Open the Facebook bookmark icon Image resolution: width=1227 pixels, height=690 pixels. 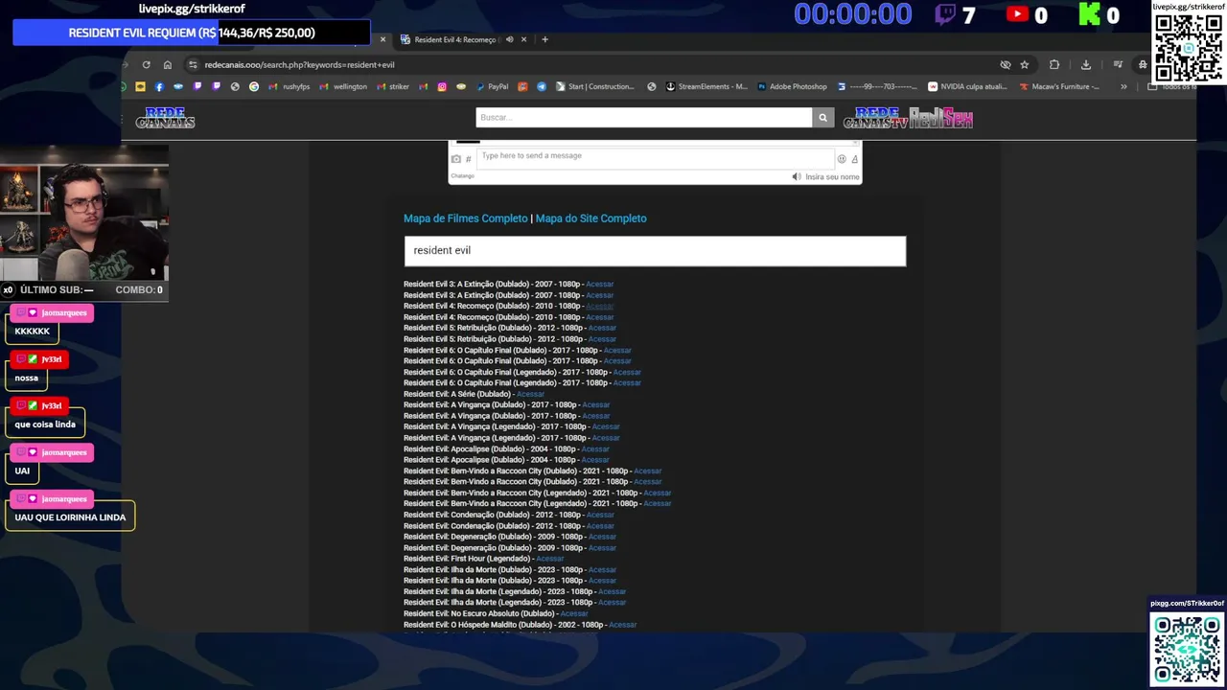[x=159, y=86]
